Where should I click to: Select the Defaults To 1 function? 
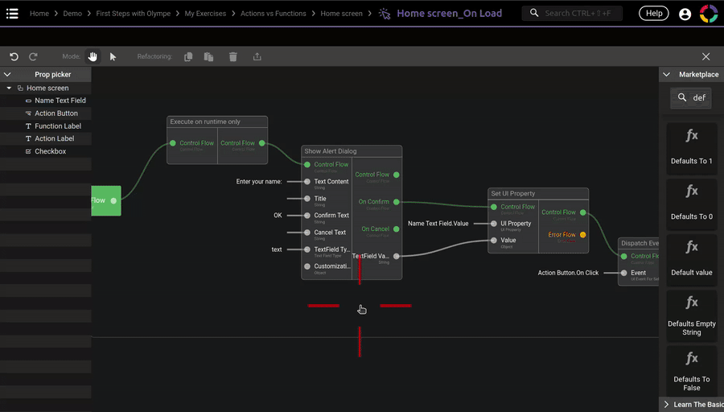(x=691, y=146)
